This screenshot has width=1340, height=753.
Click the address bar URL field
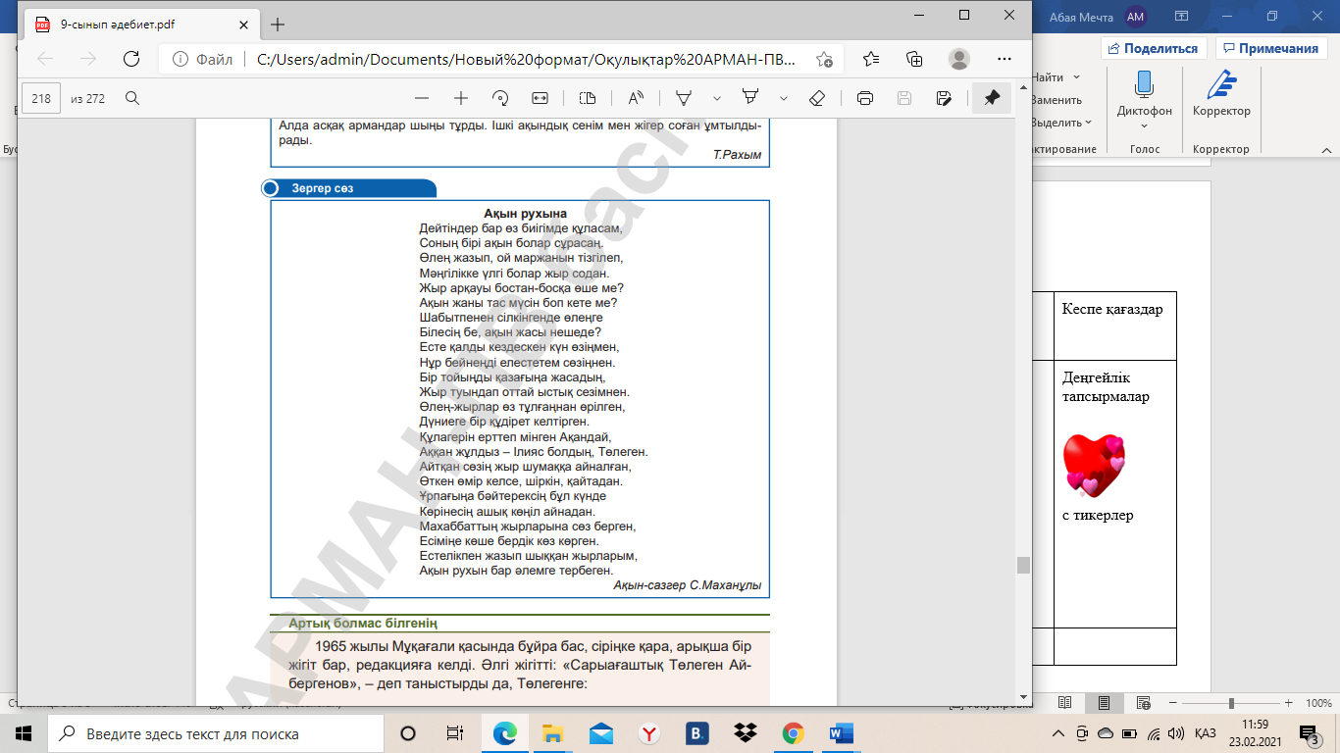pyautogui.click(x=526, y=59)
